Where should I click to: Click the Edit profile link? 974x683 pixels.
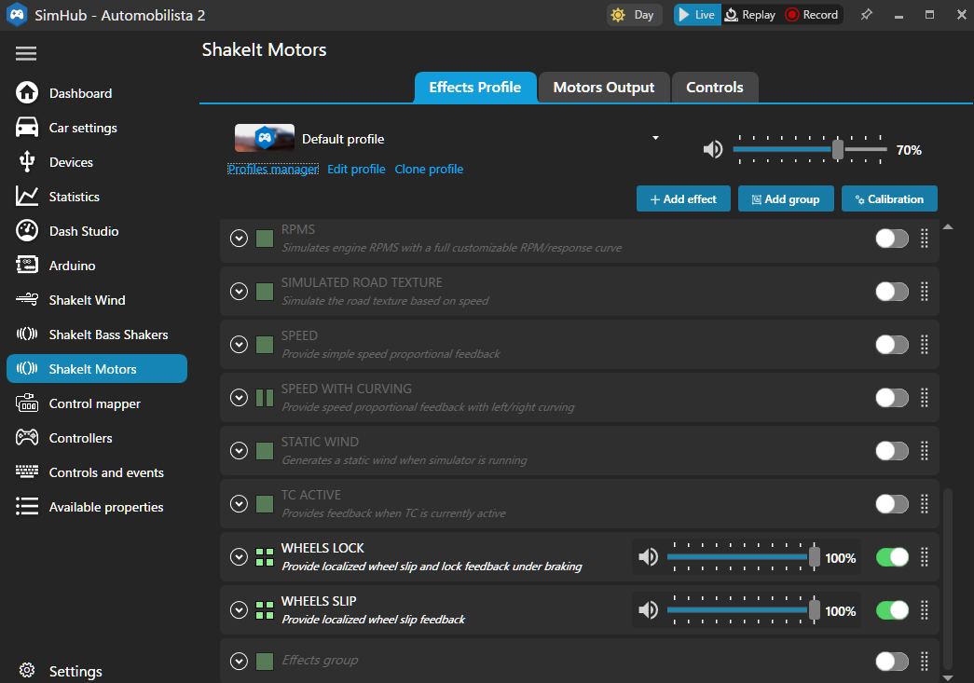coord(356,169)
